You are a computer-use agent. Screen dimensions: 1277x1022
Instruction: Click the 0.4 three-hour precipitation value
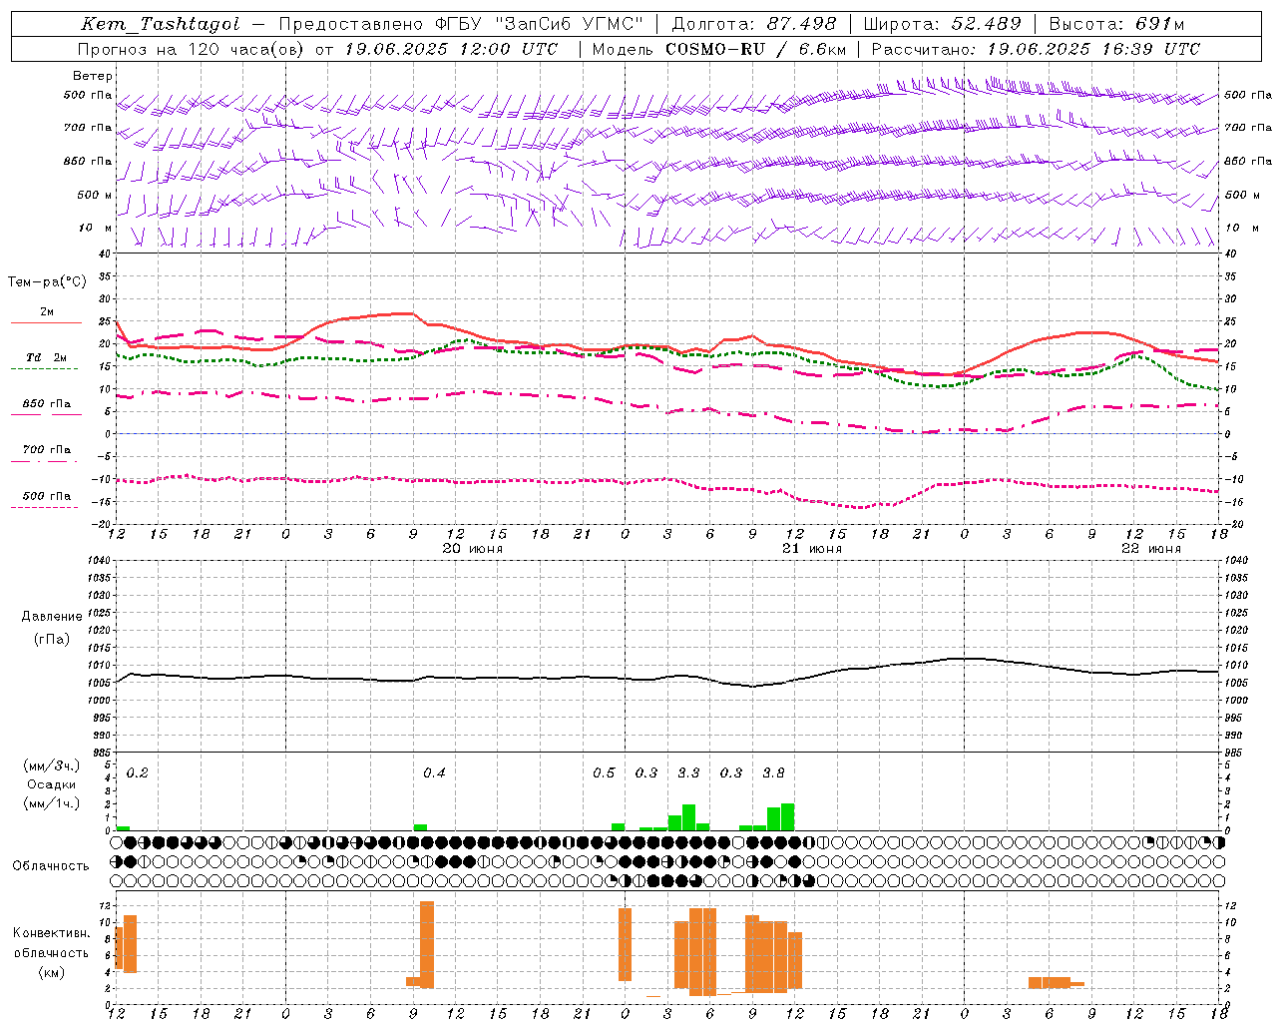434,772
